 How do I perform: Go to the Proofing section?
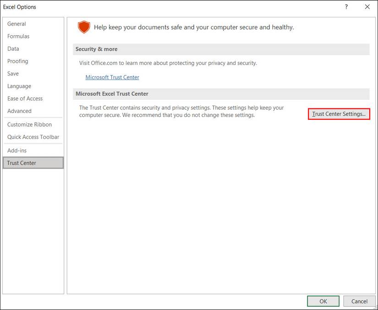(x=18, y=61)
